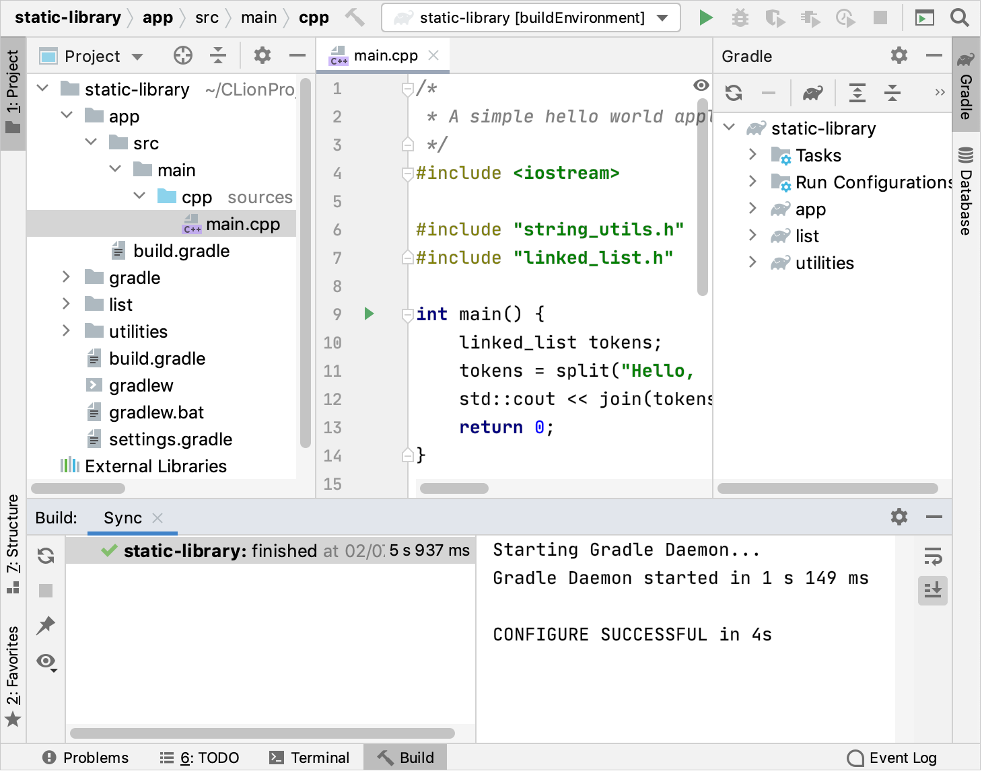Toggle scroll-to-end in Build output panel
The width and height of the screenshot is (982, 771).
point(933,591)
